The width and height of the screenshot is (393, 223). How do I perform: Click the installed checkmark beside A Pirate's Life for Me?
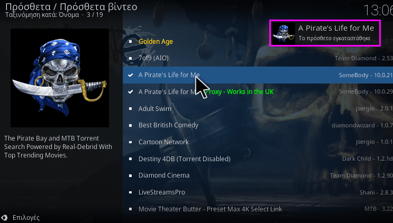coord(130,75)
